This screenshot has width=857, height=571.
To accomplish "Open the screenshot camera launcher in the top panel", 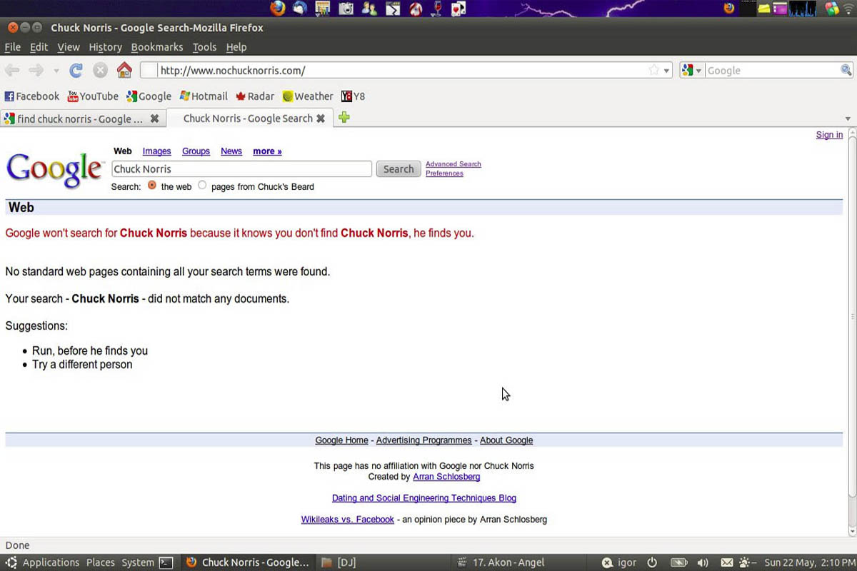I will (346, 9).
